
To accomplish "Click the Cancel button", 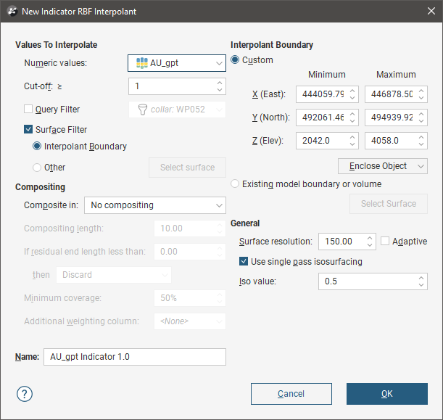I will (x=291, y=394).
